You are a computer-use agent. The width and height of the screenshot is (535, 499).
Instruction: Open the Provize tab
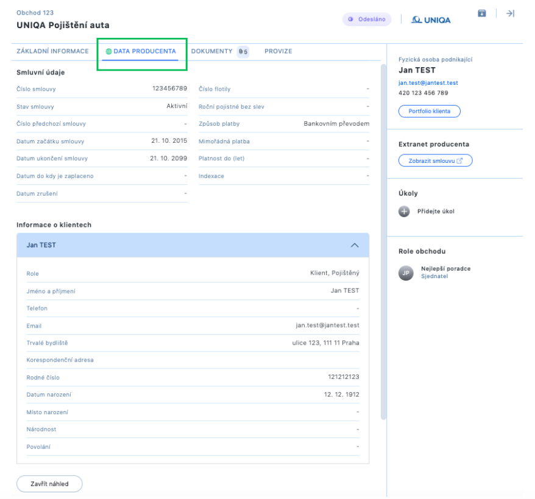(x=278, y=51)
